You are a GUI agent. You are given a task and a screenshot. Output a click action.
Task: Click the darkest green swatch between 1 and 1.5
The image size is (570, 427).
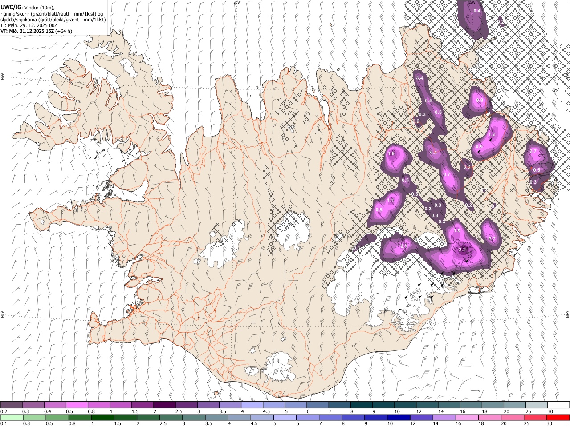(102, 417)
